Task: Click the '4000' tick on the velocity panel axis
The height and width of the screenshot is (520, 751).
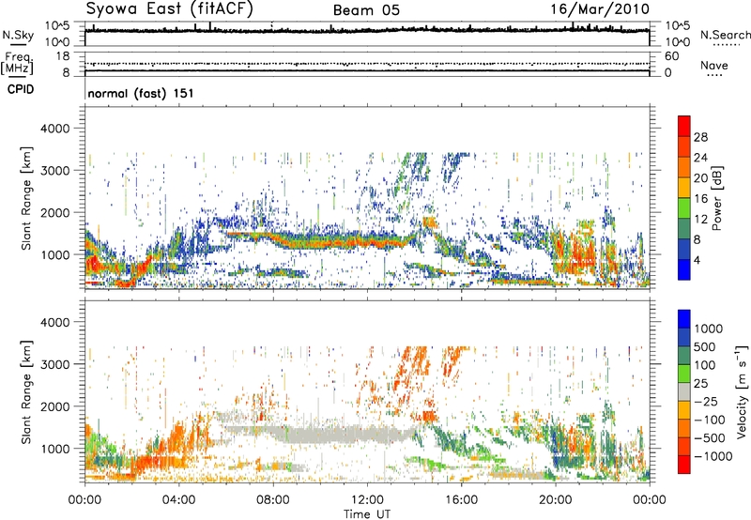Action: pos(54,322)
